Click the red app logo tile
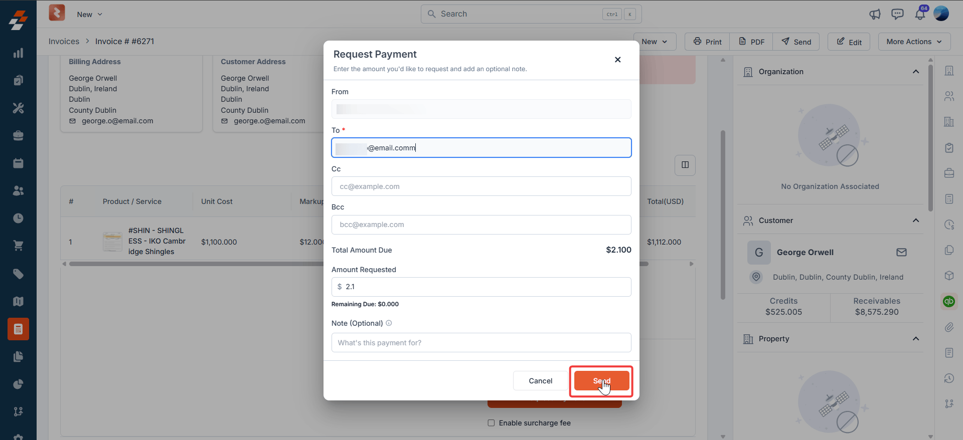This screenshot has width=963, height=440. (x=57, y=13)
